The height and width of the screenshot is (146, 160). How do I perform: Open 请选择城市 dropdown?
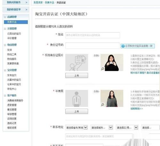[x=102, y=127]
